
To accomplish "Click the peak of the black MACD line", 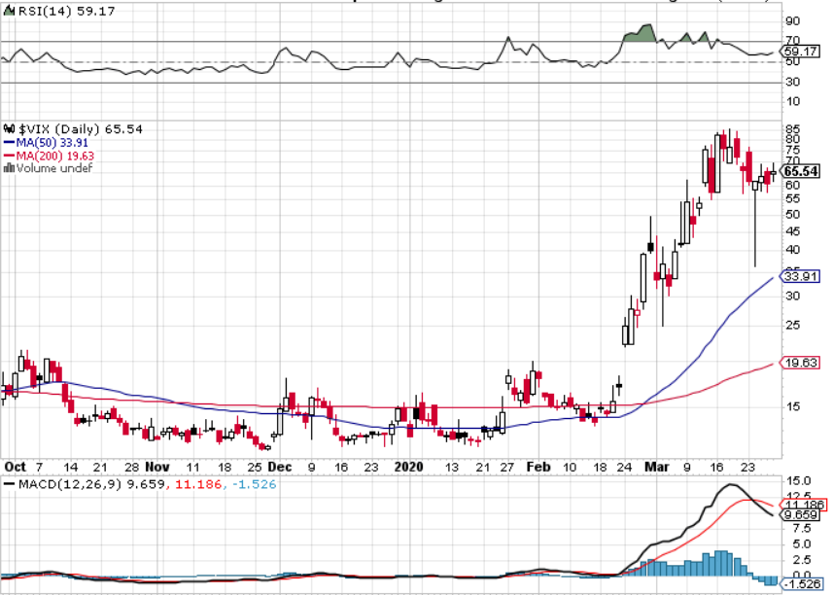I will tap(732, 484).
